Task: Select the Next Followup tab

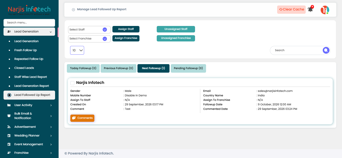Action: pyautogui.click(x=153, y=68)
